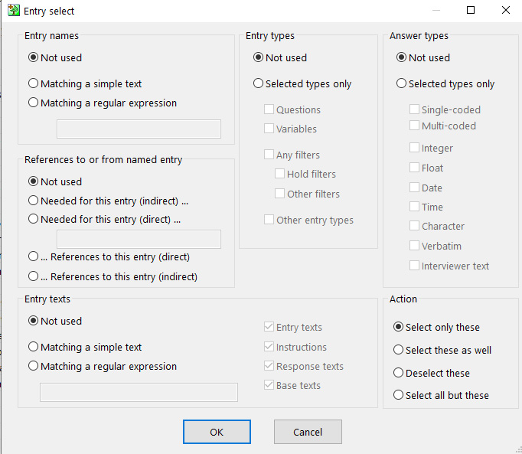Click the Entry names text input field
The height and width of the screenshot is (454, 522).
(139, 129)
